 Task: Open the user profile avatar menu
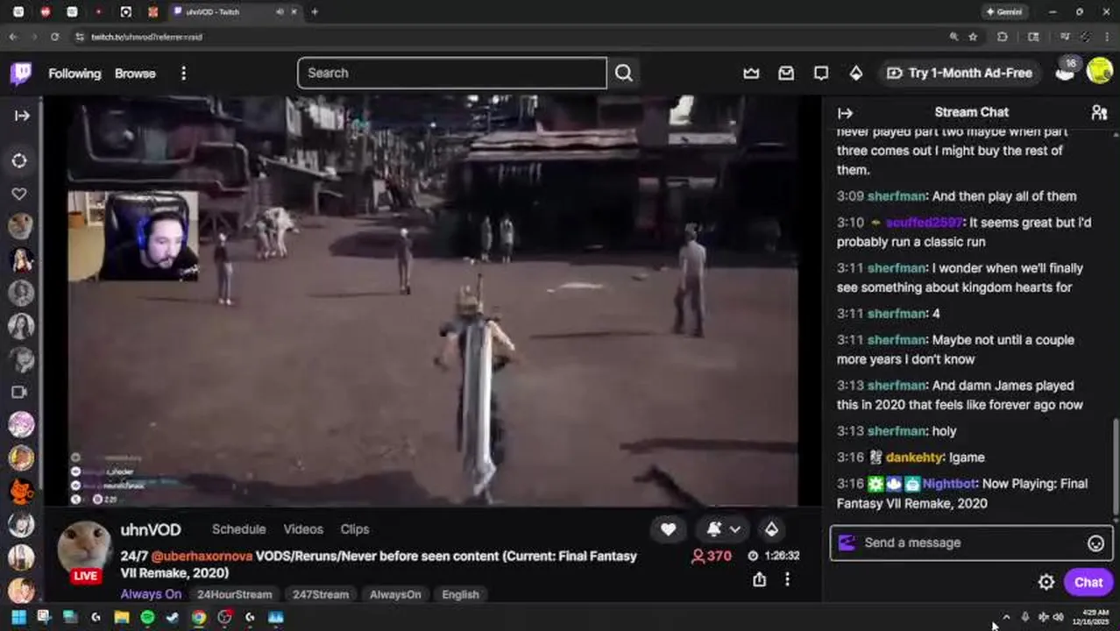tap(1100, 71)
